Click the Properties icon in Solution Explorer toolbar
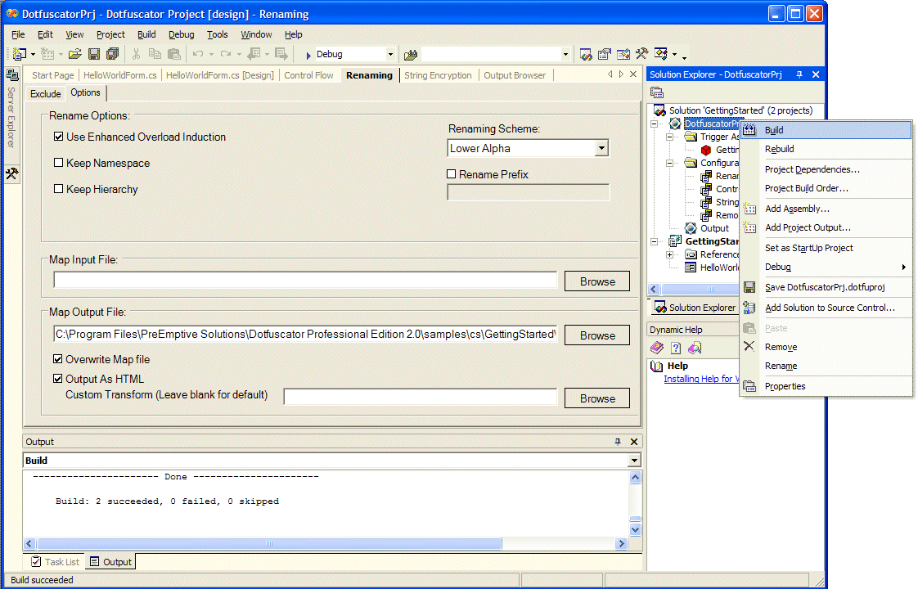The width and height of the screenshot is (918, 589). [657, 92]
